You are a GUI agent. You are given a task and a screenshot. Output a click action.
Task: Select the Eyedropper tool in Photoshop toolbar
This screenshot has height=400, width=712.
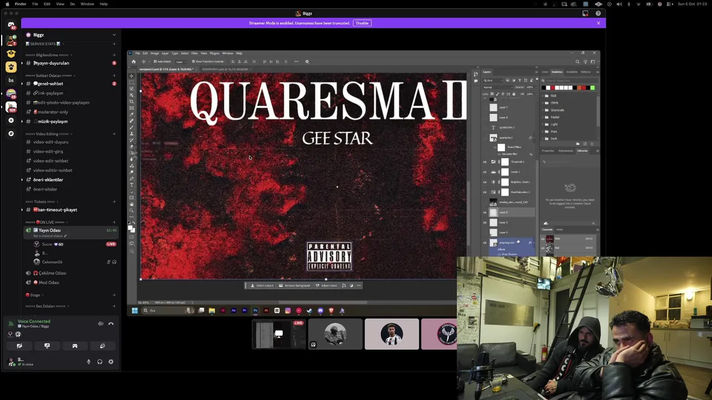(x=131, y=114)
